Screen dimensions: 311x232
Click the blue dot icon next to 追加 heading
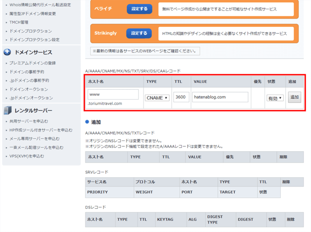(x=87, y=121)
